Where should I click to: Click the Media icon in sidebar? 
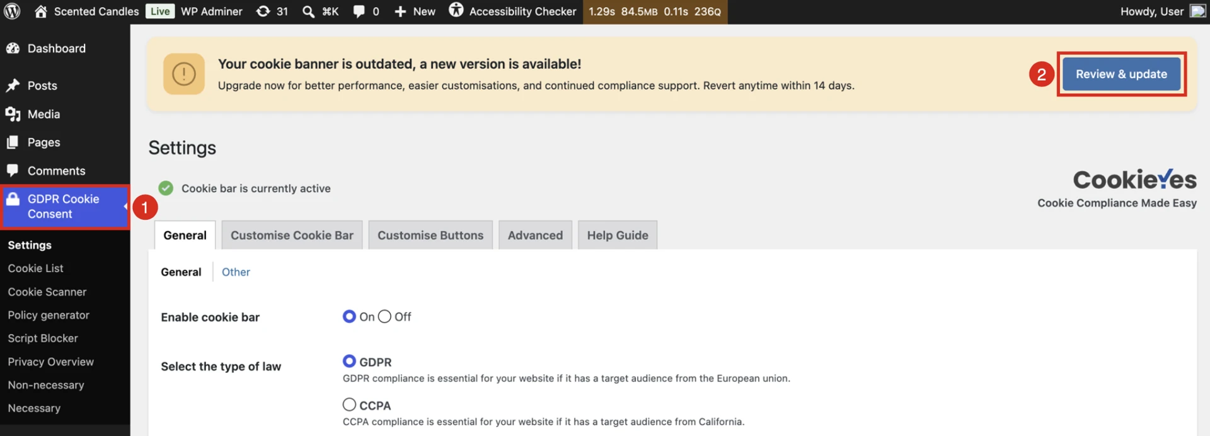13,114
